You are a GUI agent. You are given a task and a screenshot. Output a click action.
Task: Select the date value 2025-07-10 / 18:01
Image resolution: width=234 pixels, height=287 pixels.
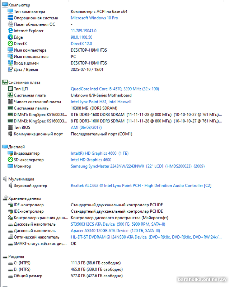[87, 69]
